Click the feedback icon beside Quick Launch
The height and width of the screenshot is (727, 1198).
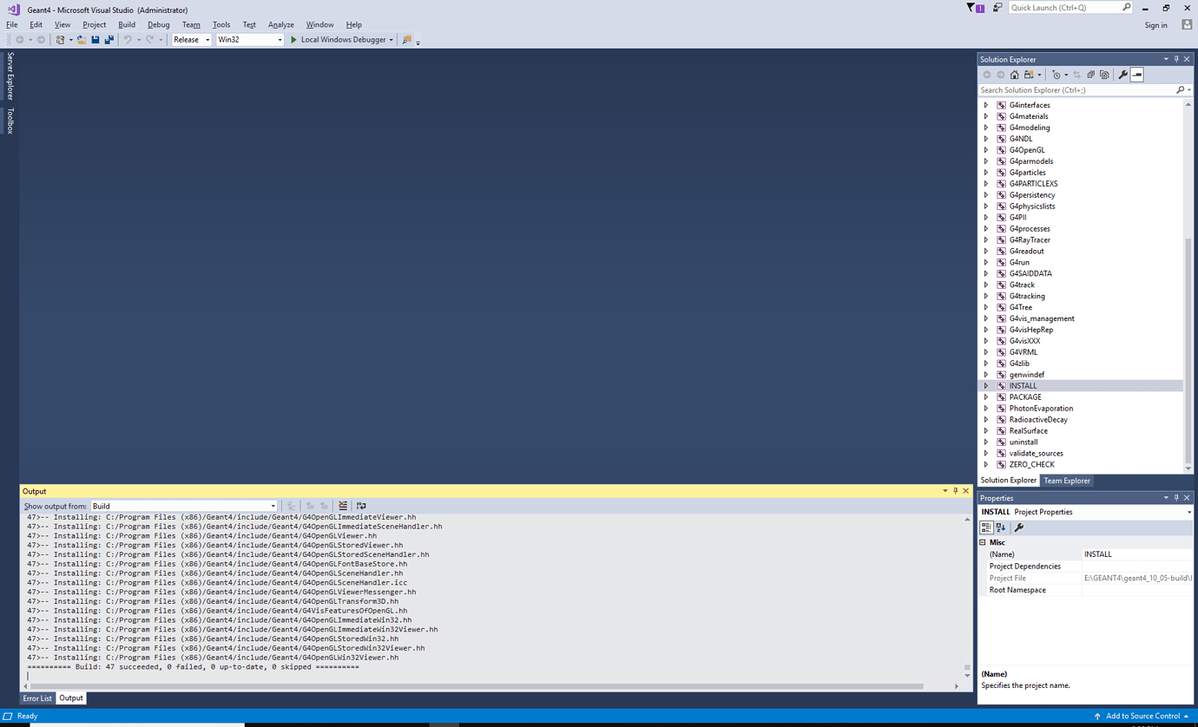997,8
